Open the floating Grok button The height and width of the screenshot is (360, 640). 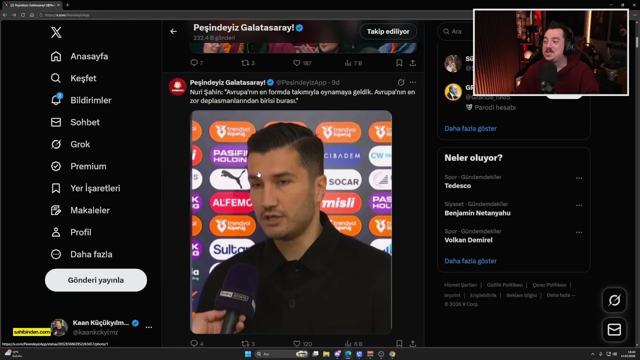click(x=614, y=300)
